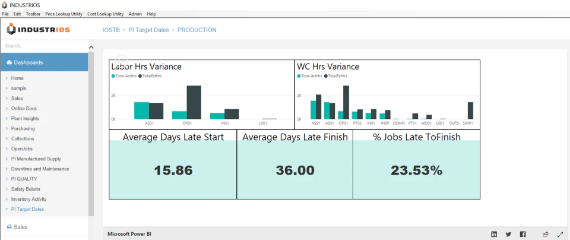Open the Admin menu
The height and width of the screenshot is (240, 570).
coord(135,14)
